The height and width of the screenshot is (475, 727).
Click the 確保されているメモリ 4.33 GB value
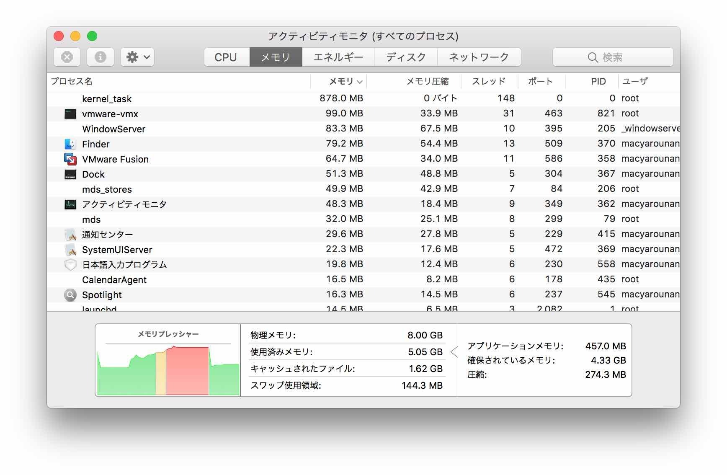(608, 360)
